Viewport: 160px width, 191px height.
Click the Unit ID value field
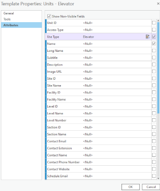click(117, 23)
